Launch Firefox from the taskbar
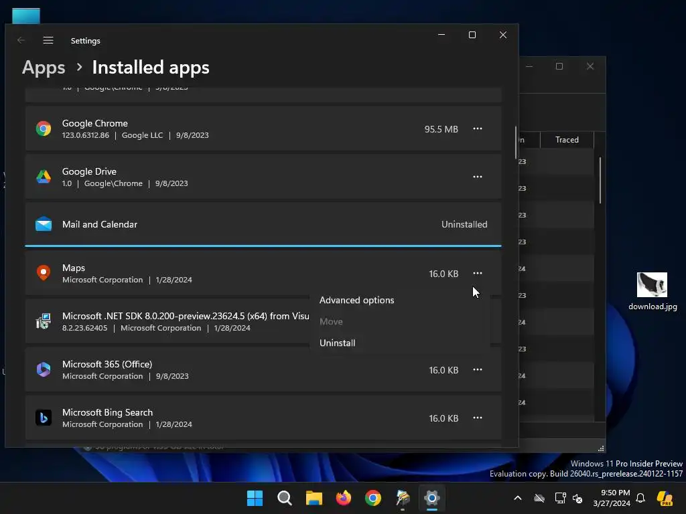This screenshot has height=514, width=686. [344, 498]
